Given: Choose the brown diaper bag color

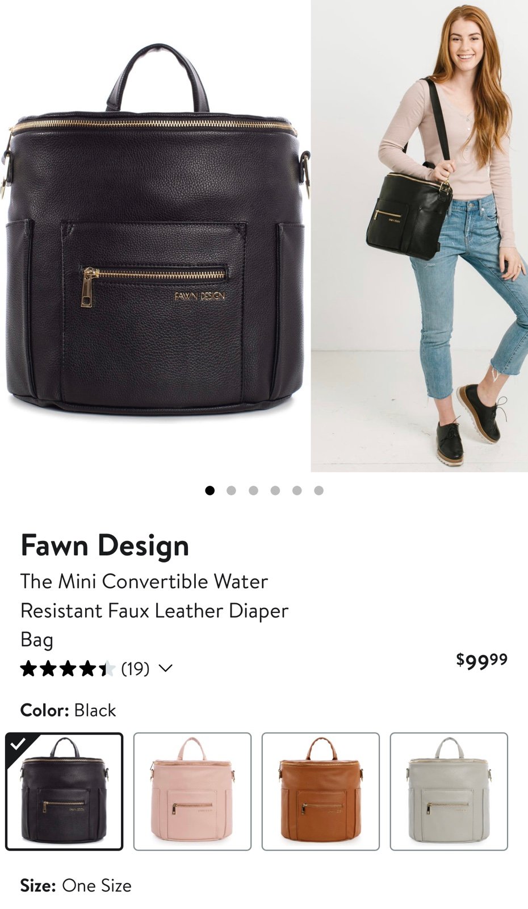Looking at the screenshot, I should pyautogui.click(x=321, y=791).
